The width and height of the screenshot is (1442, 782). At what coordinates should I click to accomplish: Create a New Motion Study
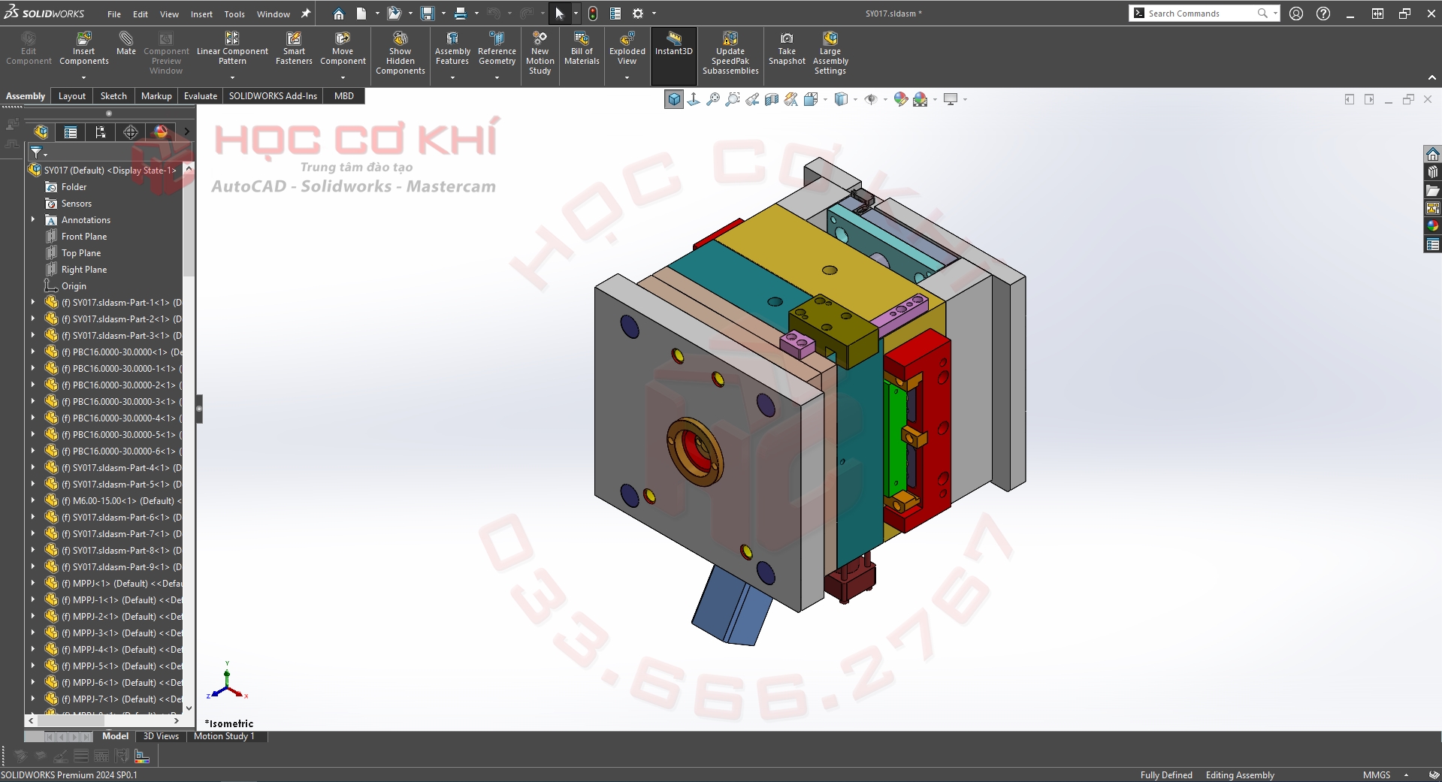pos(540,53)
